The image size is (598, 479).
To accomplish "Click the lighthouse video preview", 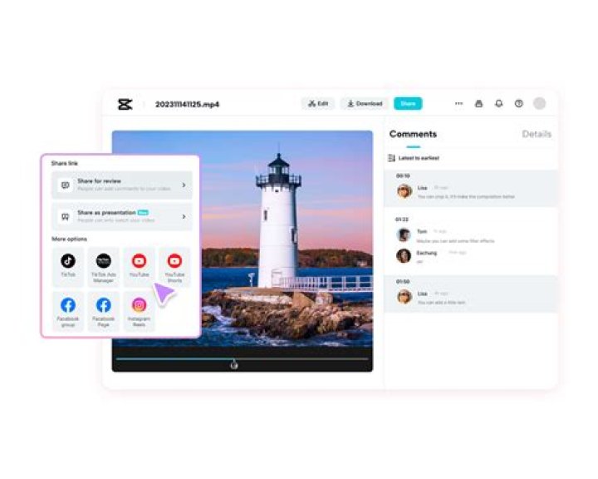I will pos(243,239).
